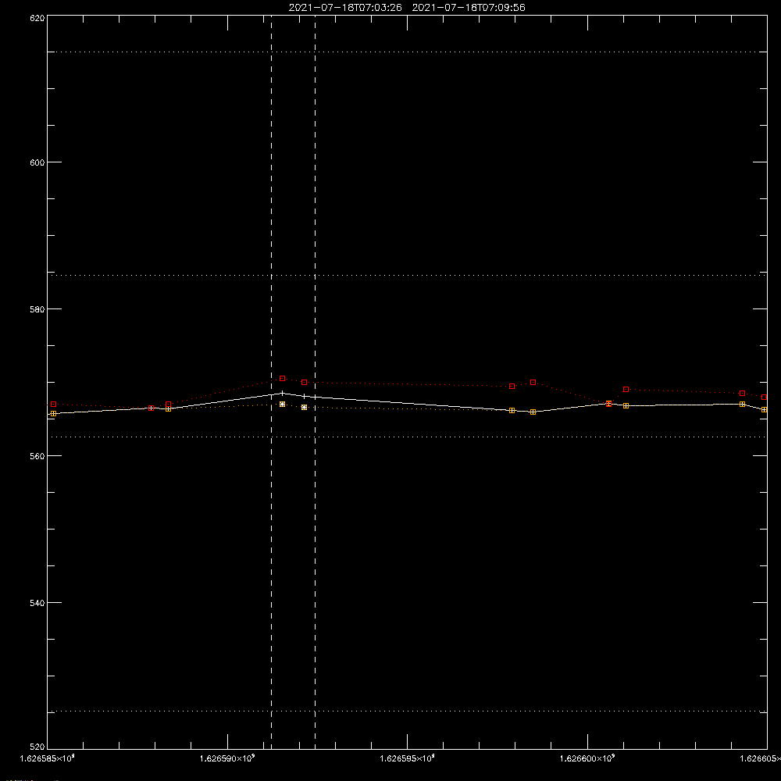
Task: Click the 1.626585×10⁹ x-axis label
Action: tap(48, 758)
